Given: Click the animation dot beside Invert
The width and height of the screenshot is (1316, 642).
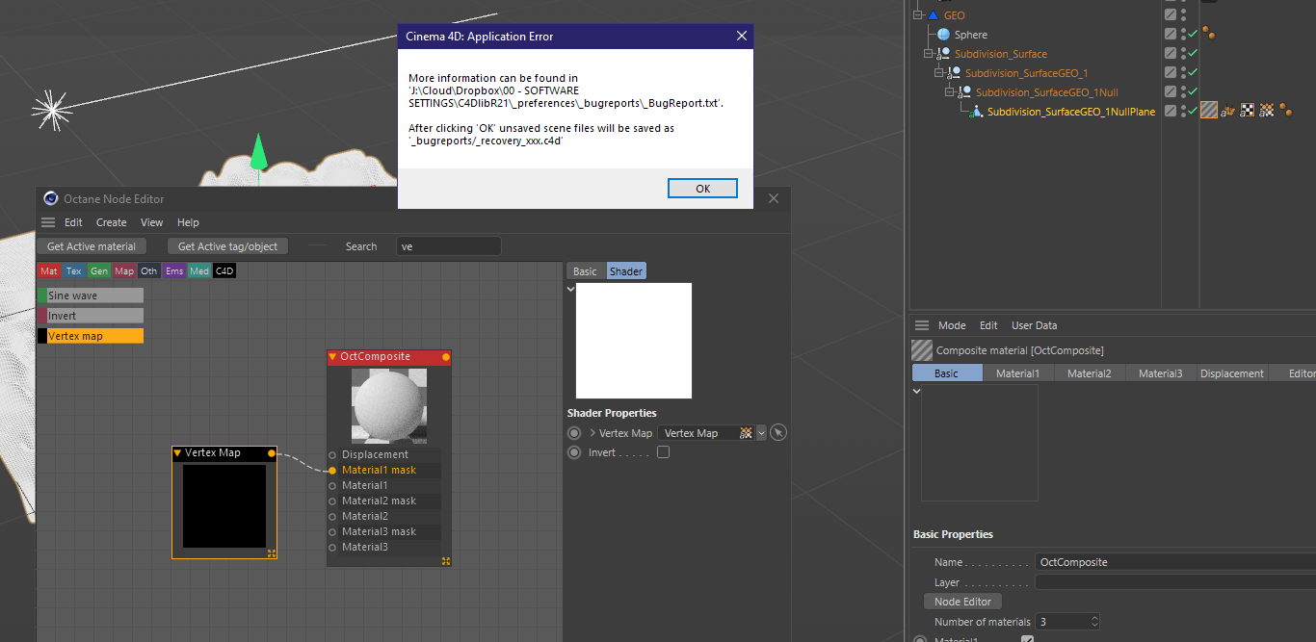Looking at the screenshot, I should [x=574, y=452].
